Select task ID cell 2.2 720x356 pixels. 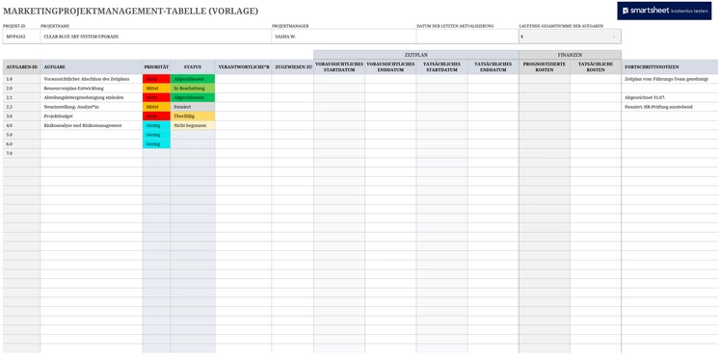click(21, 107)
